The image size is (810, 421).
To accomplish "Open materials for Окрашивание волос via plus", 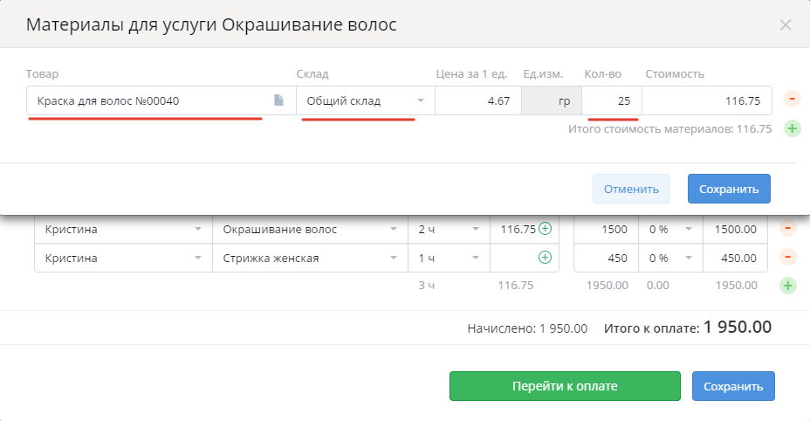I will tap(545, 229).
